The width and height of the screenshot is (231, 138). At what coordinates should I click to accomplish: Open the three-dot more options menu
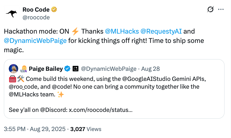click(221, 9)
